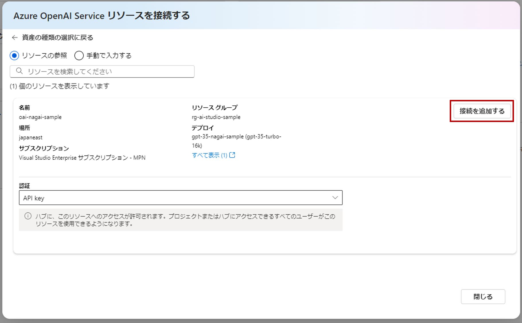This screenshot has height=323, width=522.
Task: Click the 閉じる button
Action: [x=483, y=297]
